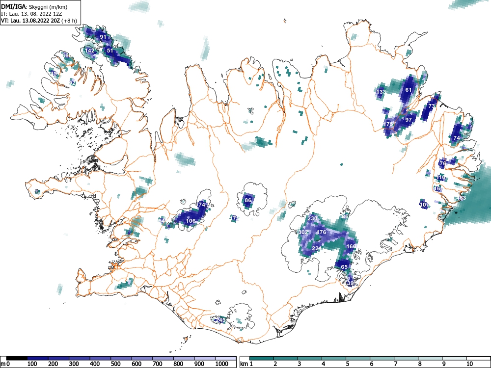Click the visibility value 61
The width and height of the screenshot is (491, 368).
pos(409,89)
